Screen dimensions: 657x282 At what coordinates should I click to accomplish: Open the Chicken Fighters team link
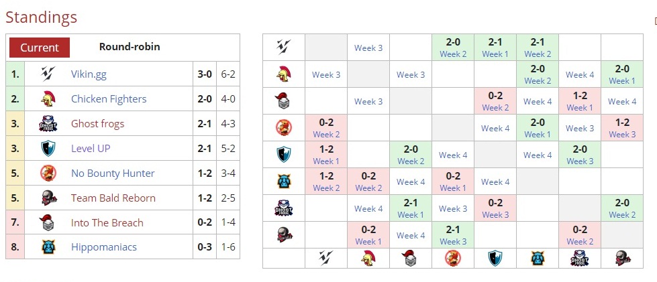click(x=109, y=99)
